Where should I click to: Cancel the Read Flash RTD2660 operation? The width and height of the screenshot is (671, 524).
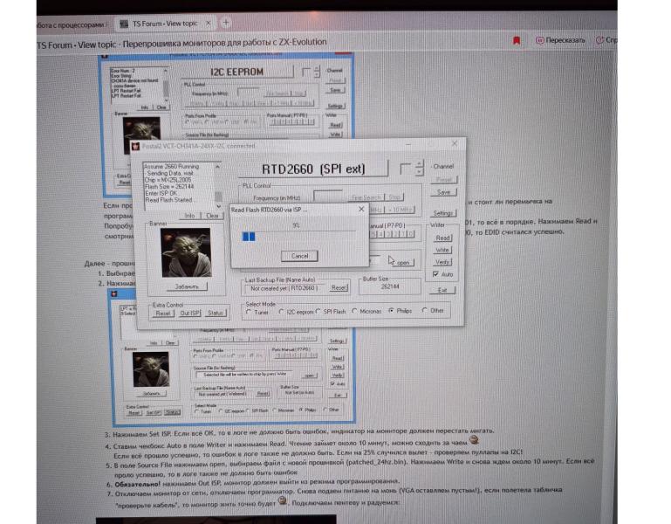pos(299,256)
